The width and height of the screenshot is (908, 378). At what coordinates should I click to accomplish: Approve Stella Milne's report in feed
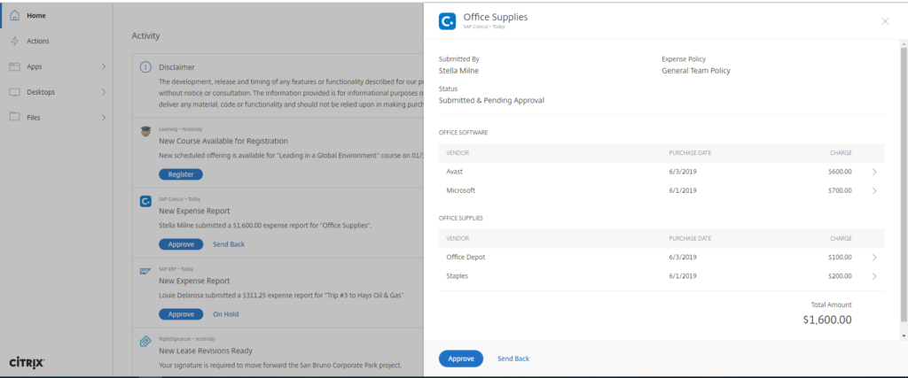[181, 244]
